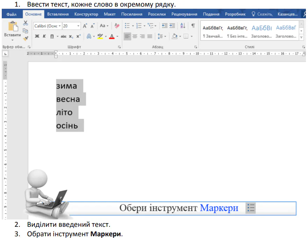Viewport: 308px width, 238px height.
Task: Switch to the Макет tab
Action: pos(109,14)
